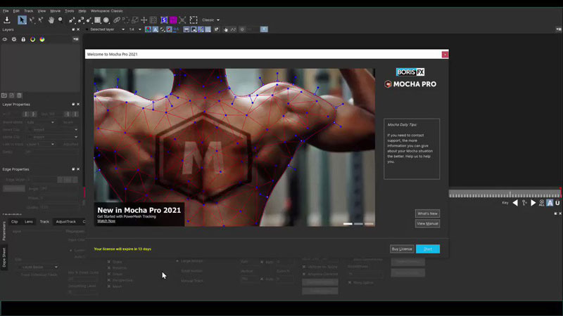
Task: Open the Classic workspace dropdown
Action: point(210,20)
